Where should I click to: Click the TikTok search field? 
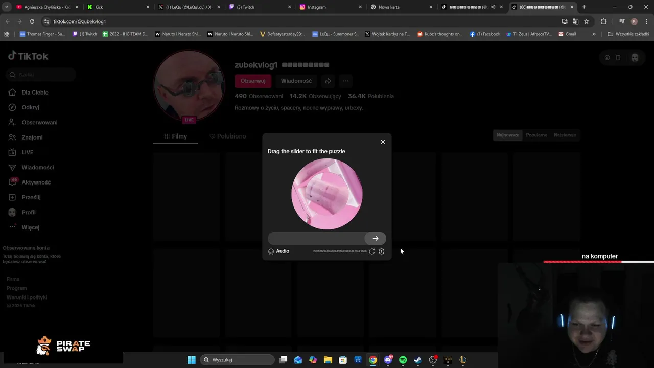[x=41, y=75]
